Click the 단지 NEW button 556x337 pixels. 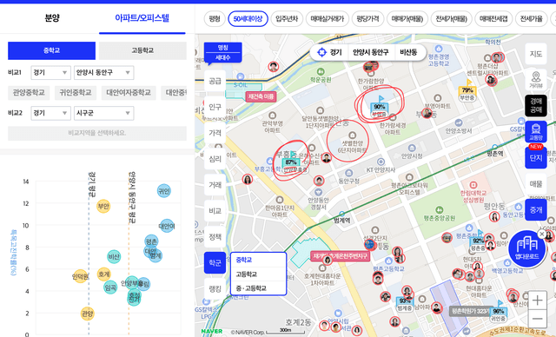(536, 157)
